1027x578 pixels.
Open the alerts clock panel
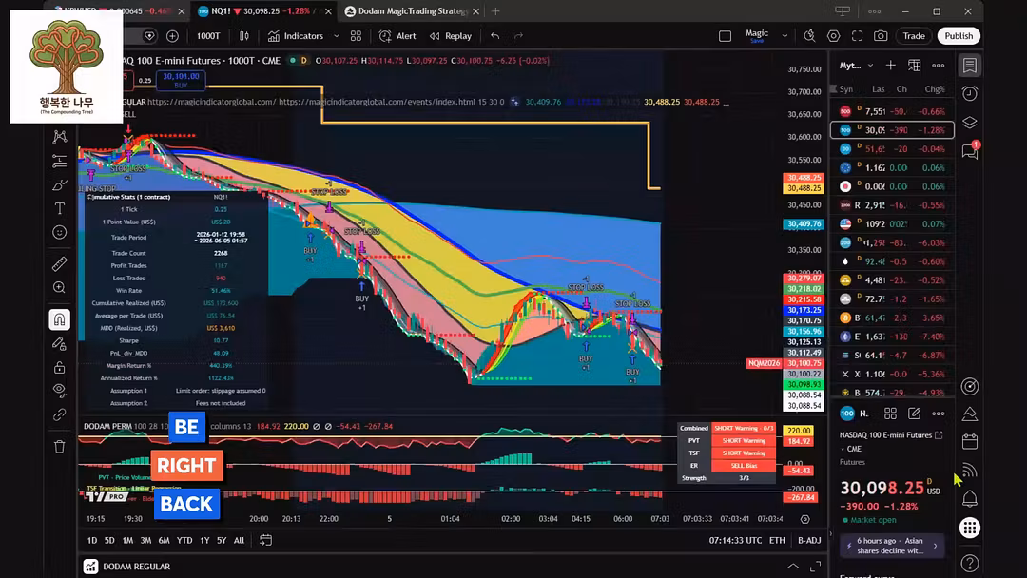click(970, 93)
